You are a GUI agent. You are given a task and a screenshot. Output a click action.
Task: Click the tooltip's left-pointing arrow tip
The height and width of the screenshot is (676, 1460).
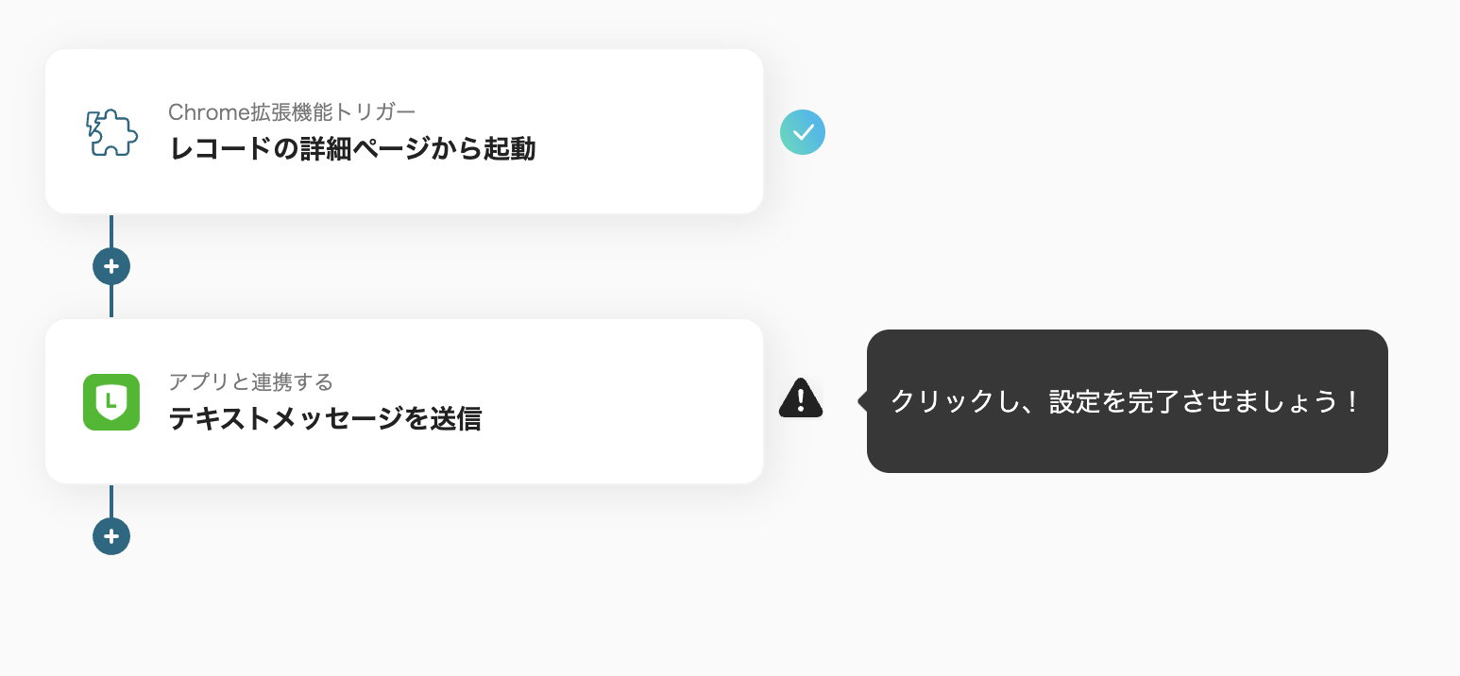click(861, 401)
